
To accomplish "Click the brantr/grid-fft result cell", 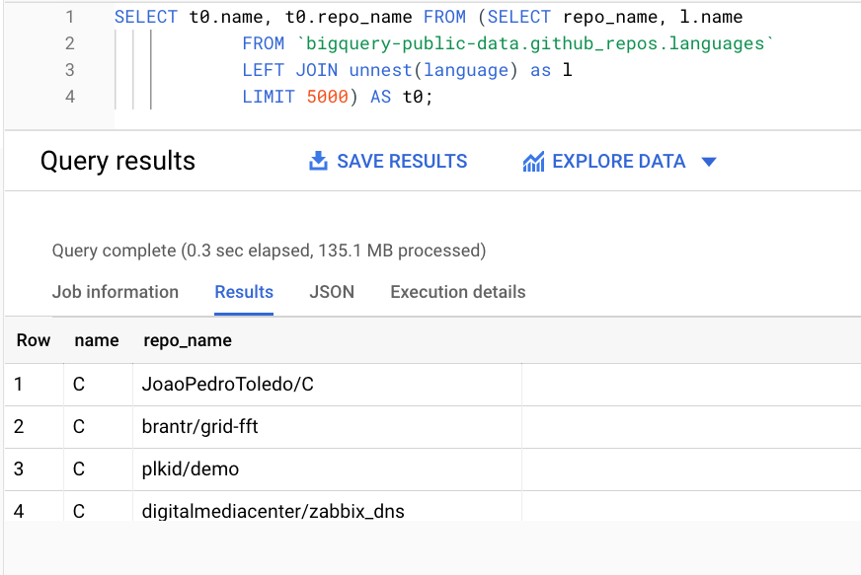I will pos(196,426).
